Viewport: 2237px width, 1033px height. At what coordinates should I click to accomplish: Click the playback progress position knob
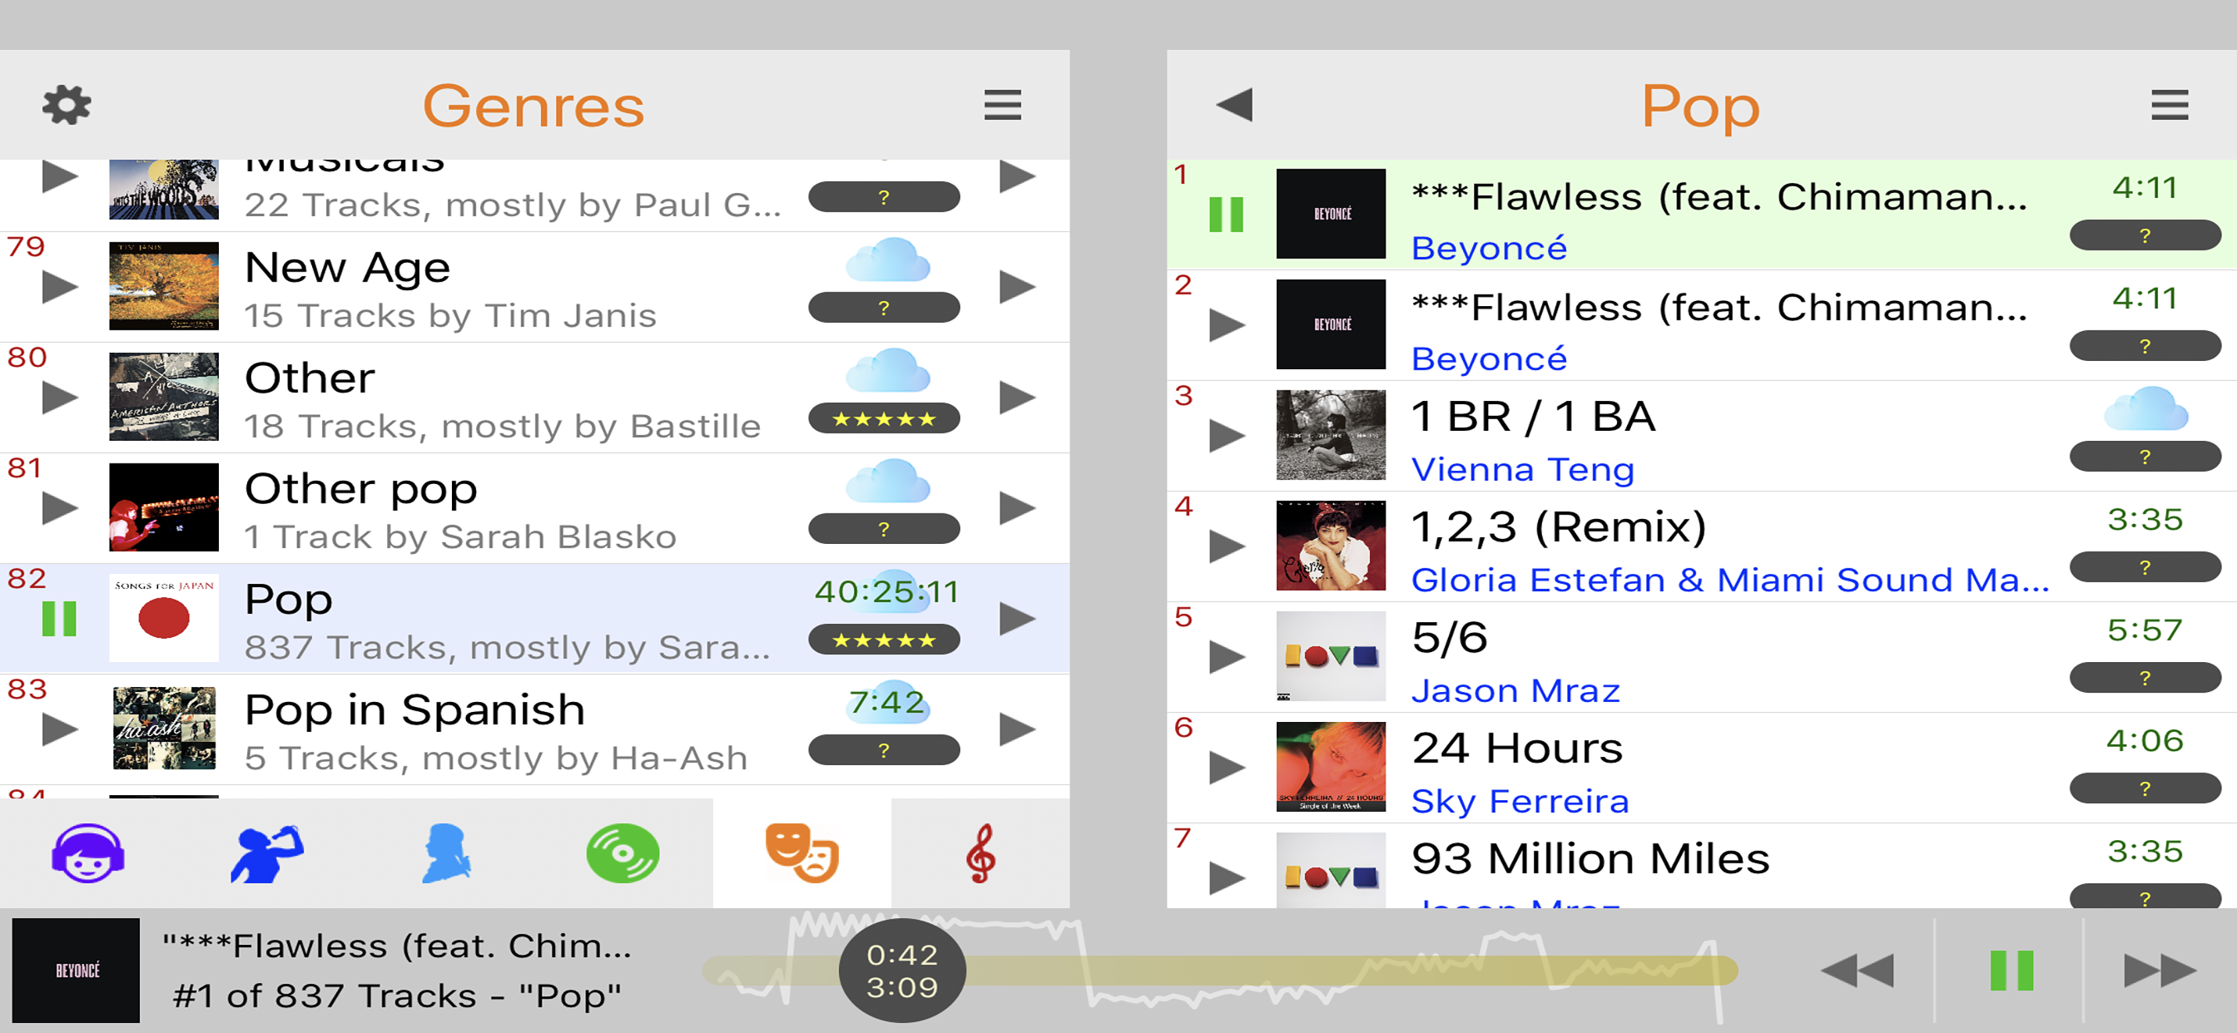pyautogui.click(x=902, y=971)
